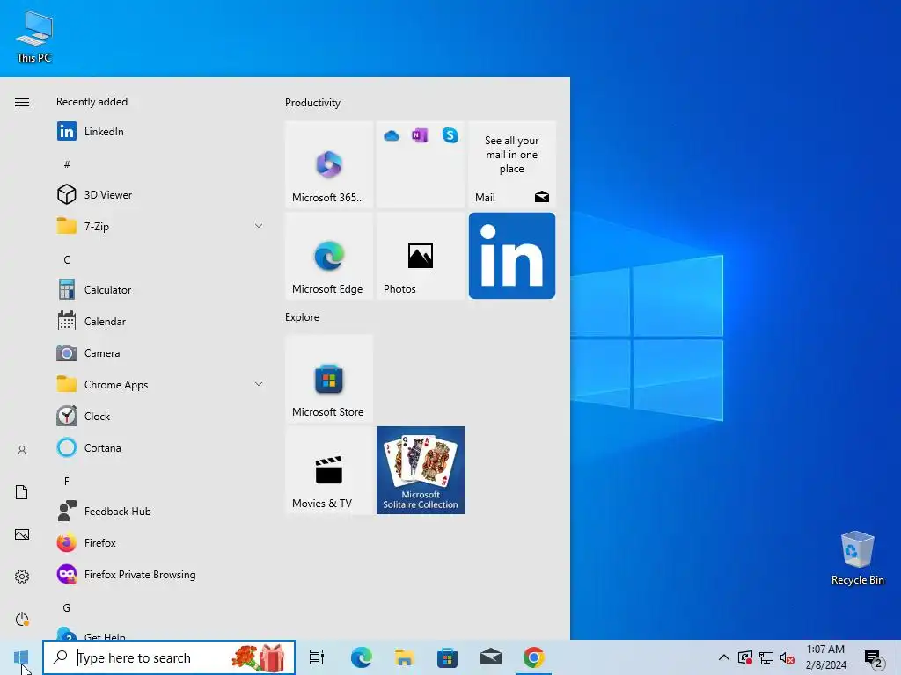Viewport: 901px width, 675px height.
Task: Open Mail from the taskbar
Action: pyautogui.click(x=491, y=657)
